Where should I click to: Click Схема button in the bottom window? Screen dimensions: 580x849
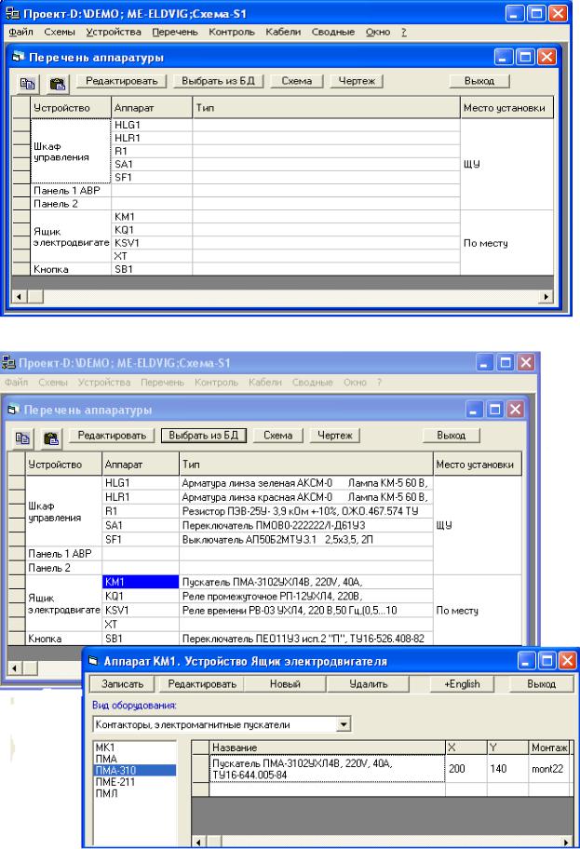277,436
